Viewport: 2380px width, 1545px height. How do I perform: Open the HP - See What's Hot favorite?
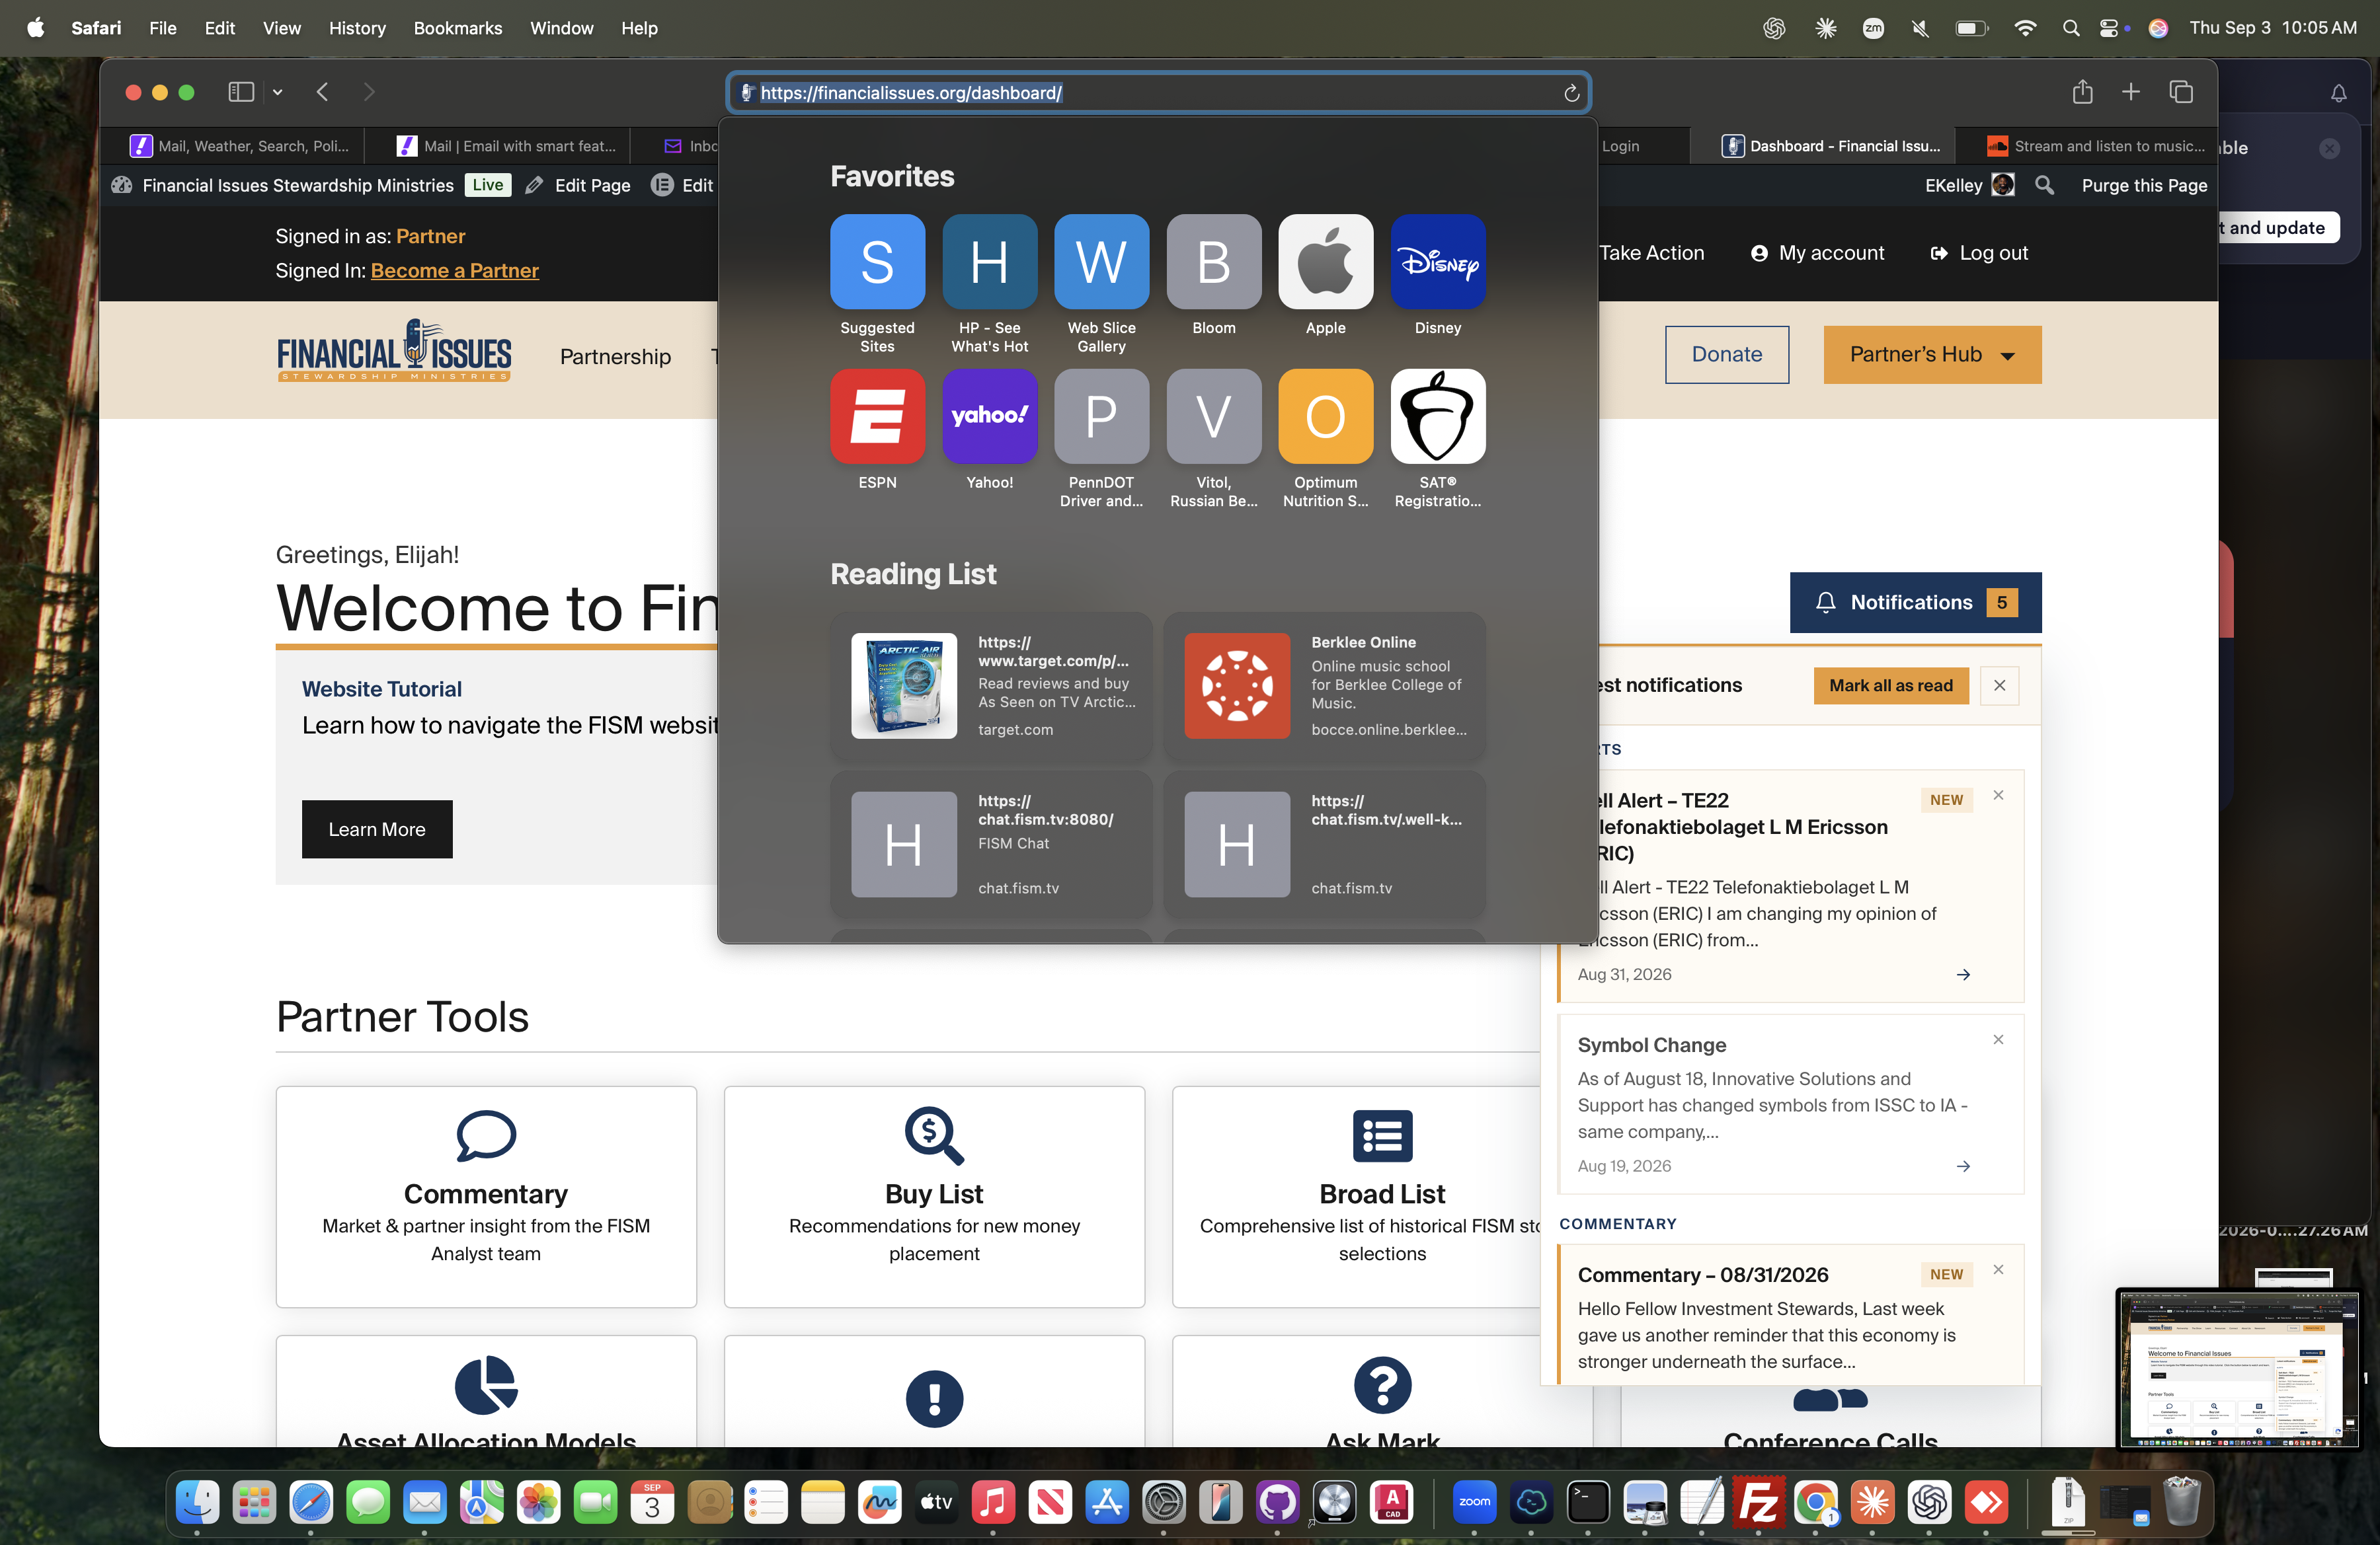click(x=989, y=283)
